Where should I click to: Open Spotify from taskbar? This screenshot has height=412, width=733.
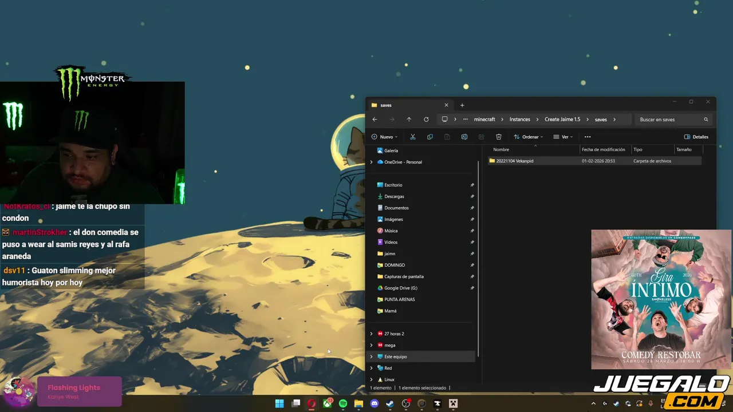click(x=343, y=403)
